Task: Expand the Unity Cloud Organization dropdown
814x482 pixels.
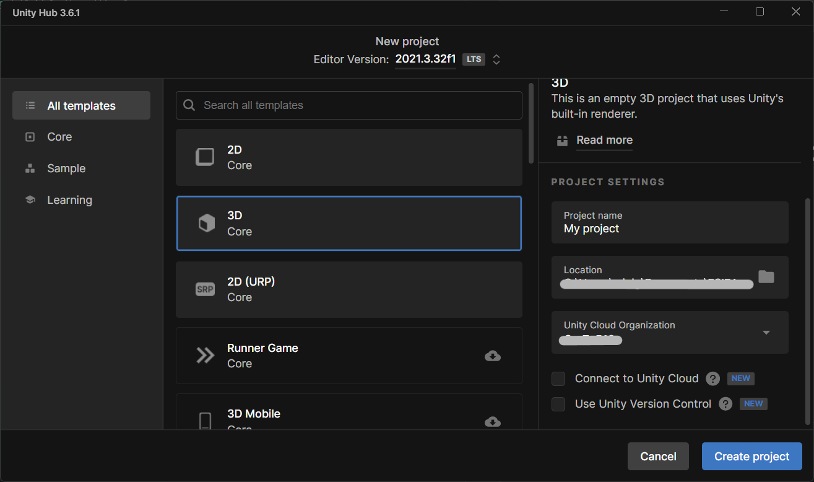Action: click(766, 333)
